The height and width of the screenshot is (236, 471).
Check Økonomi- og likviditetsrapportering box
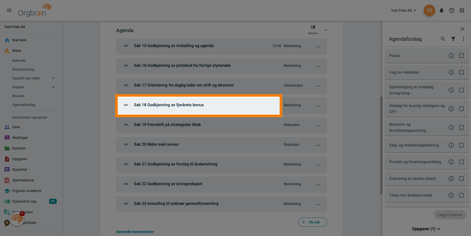(461, 127)
